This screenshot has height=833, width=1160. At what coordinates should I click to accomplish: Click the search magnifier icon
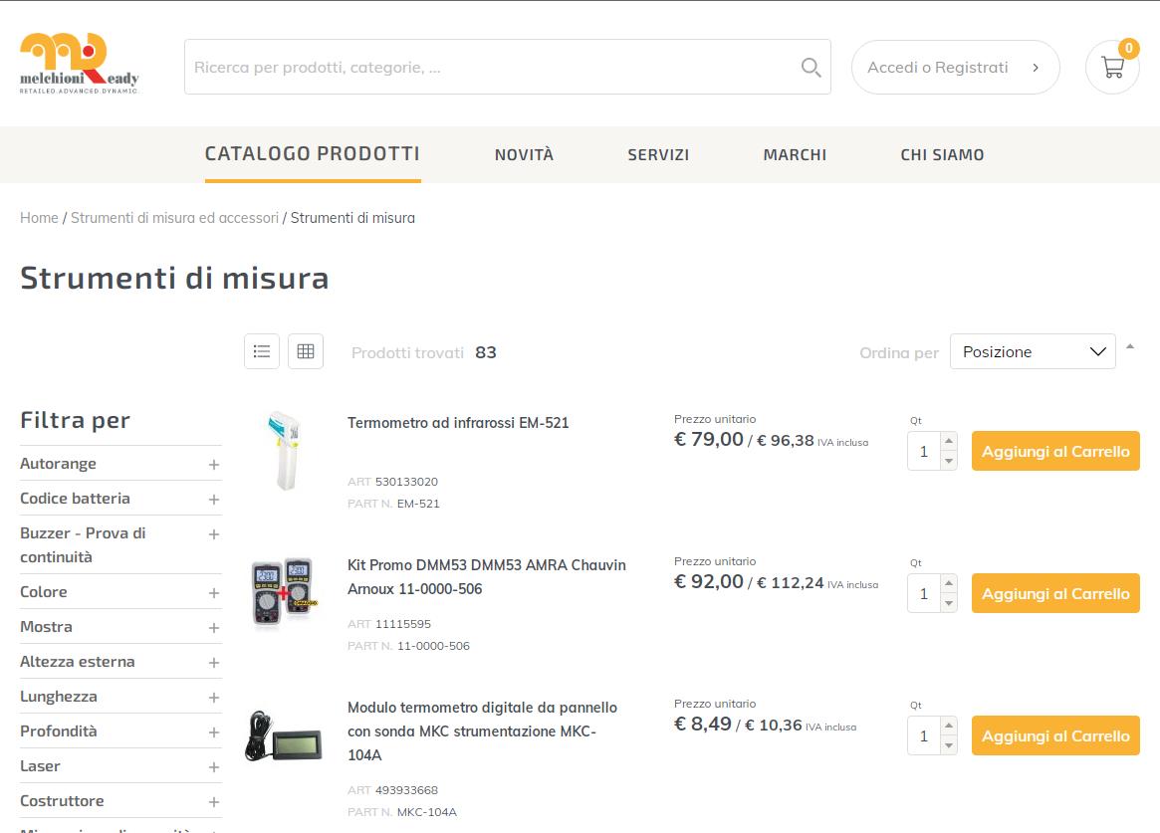[x=811, y=68]
